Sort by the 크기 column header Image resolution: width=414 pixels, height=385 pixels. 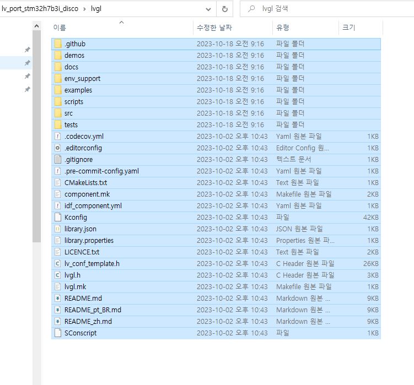[361, 28]
